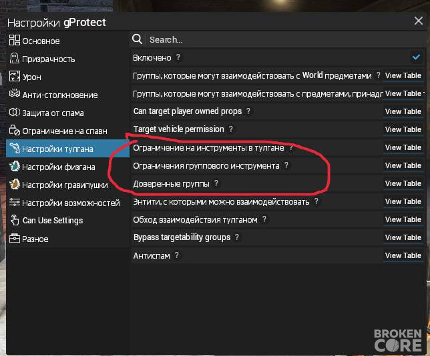Click the Основное grid icon
This screenshot has width=430, height=356.
click(x=15, y=40)
